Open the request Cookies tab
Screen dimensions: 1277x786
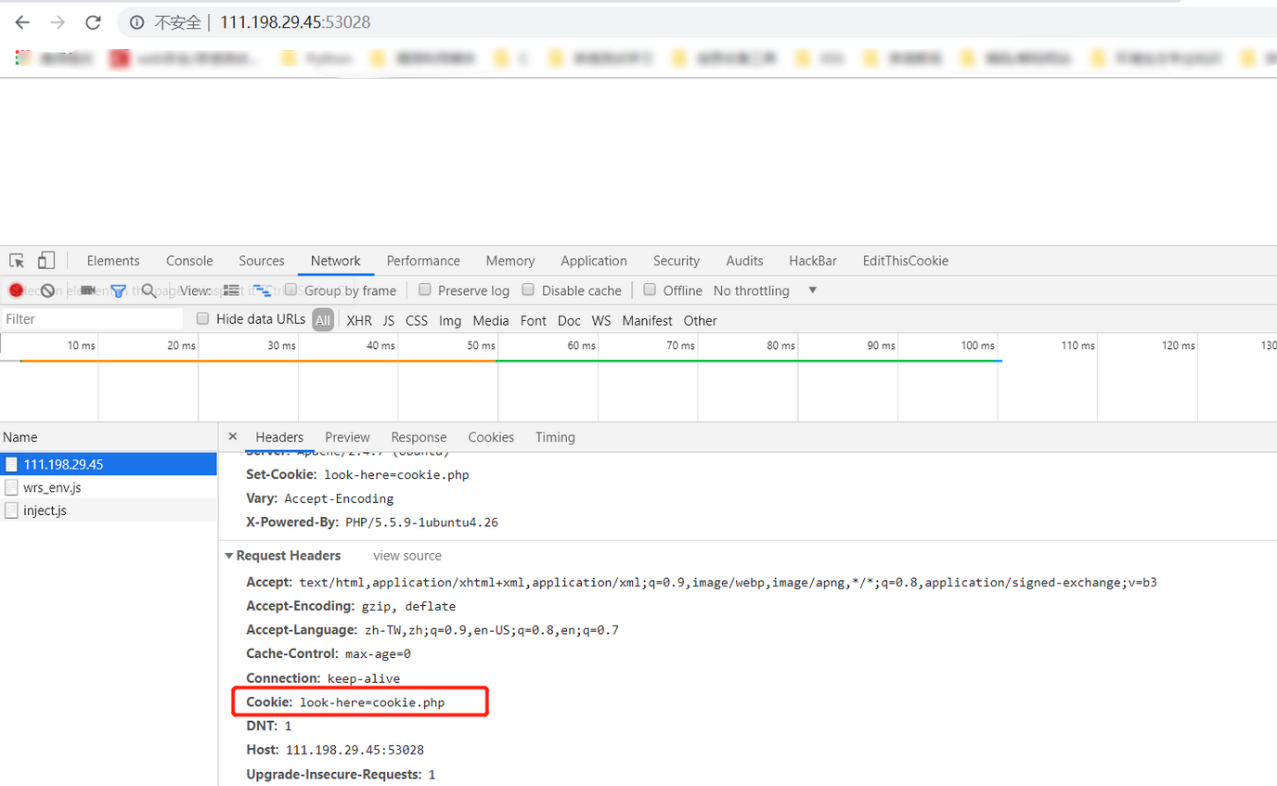[491, 437]
